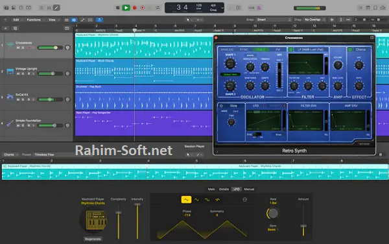Click the Shape 1 knob in Retro Synth
This screenshot has width=389, height=244.
tap(230, 64)
